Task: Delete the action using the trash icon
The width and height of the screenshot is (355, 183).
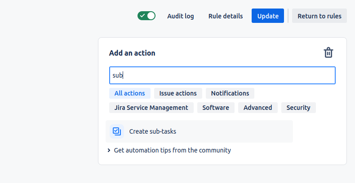Action: [328, 53]
